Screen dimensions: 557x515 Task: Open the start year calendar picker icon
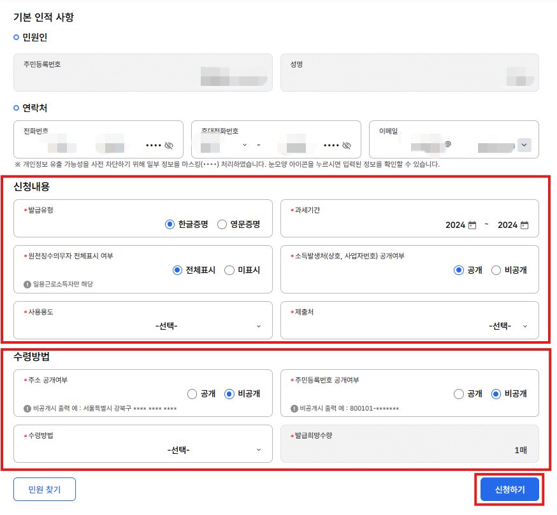(472, 225)
